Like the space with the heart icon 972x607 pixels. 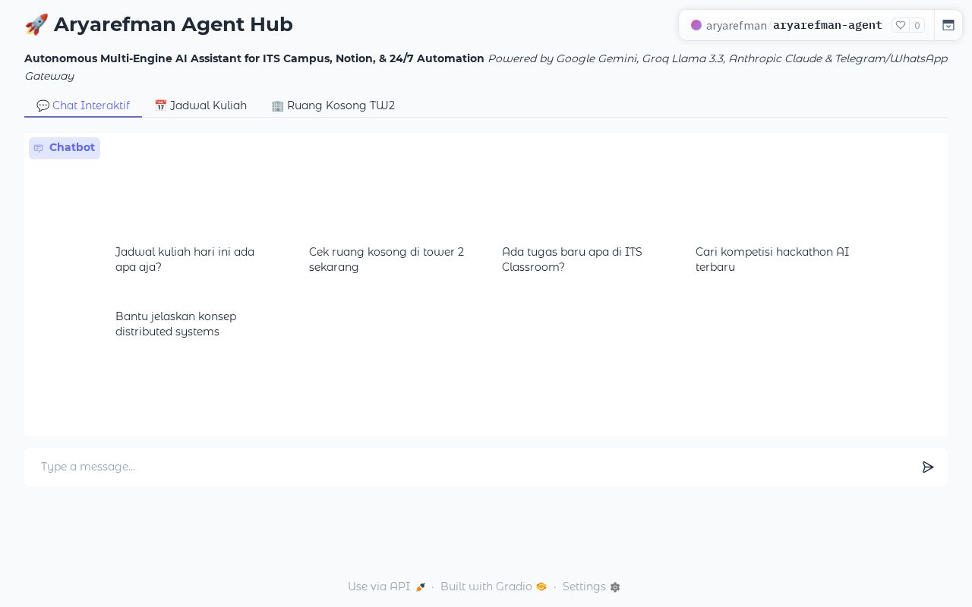pos(901,25)
